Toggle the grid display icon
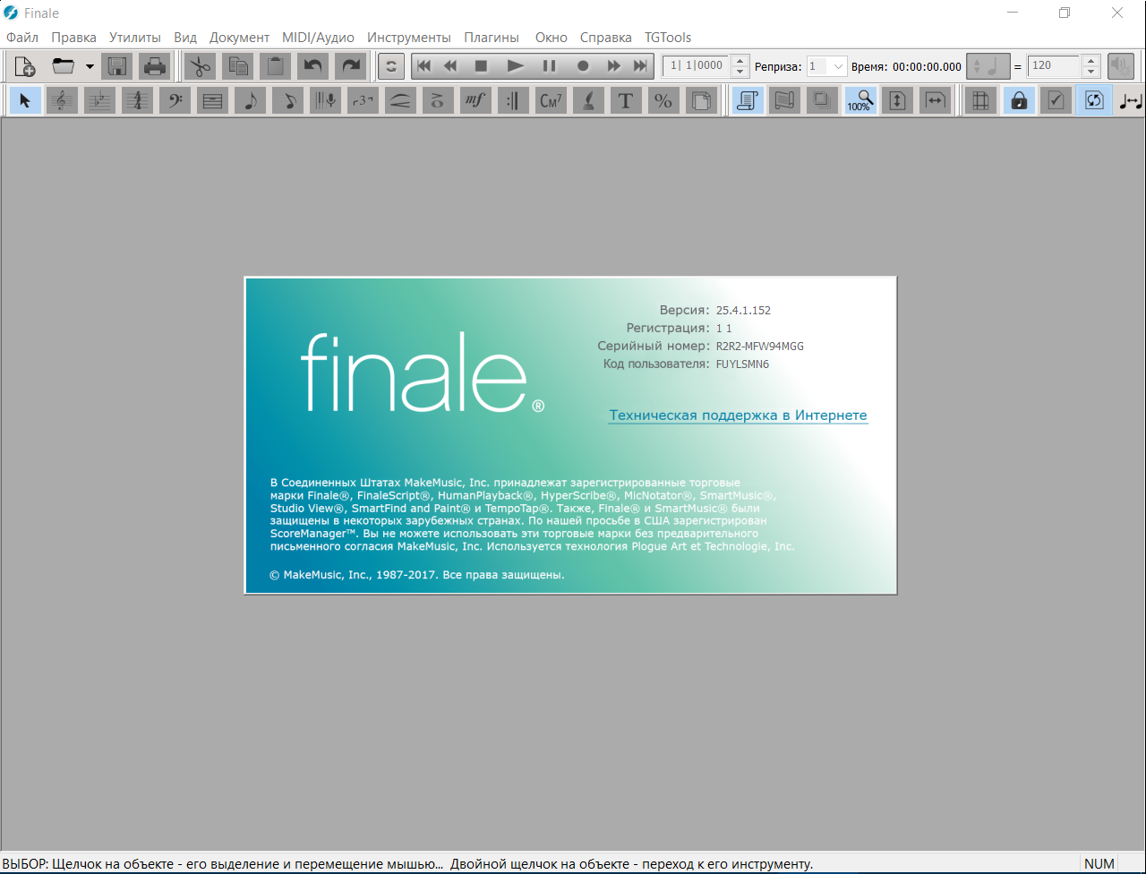This screenshot has height=874, width=1146. 981,101
